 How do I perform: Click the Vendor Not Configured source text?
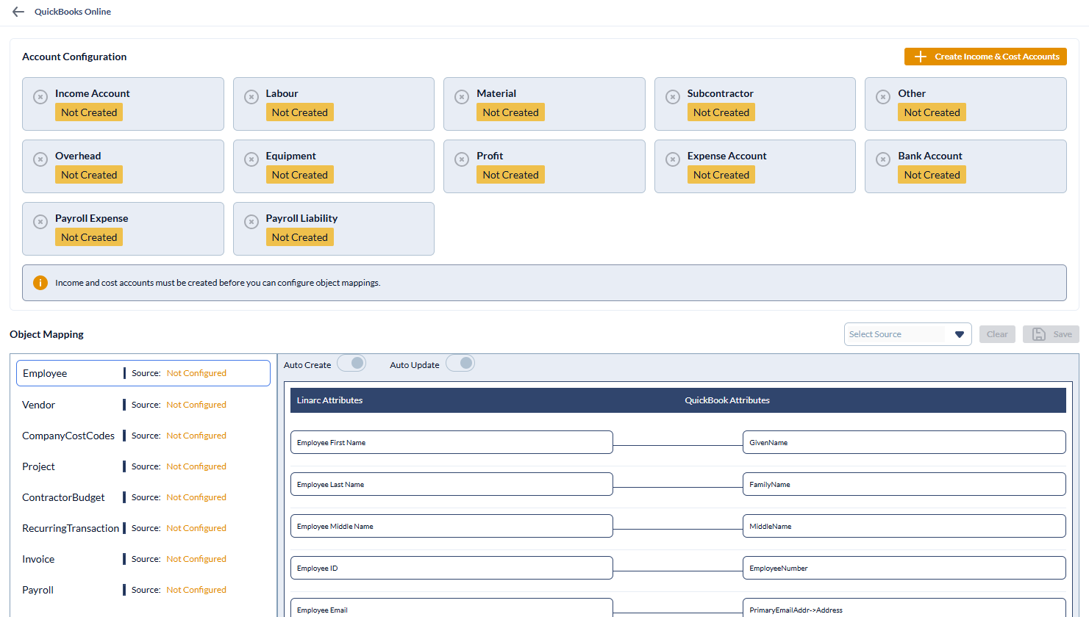196,405
